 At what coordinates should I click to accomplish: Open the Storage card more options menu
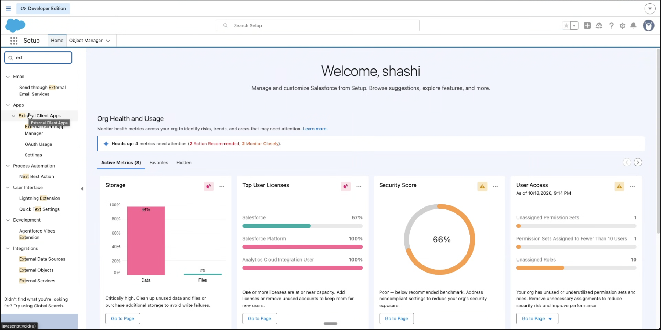tap(222, 186)
